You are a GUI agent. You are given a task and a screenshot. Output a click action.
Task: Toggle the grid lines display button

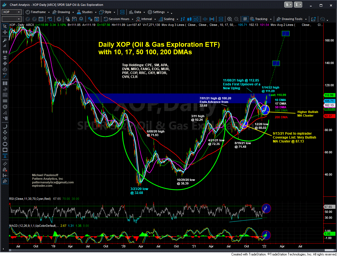(245, 19)
